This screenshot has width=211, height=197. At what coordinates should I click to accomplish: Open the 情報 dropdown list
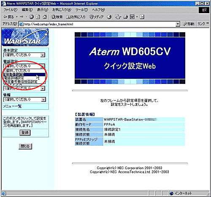point(24,100)
